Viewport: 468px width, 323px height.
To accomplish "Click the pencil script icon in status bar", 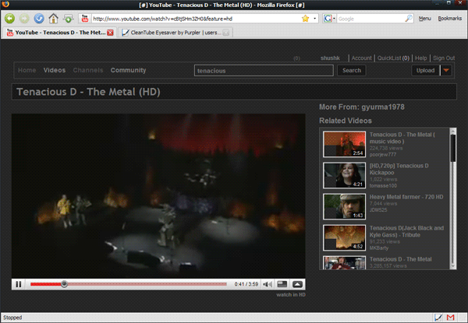I will click(438, 318).
